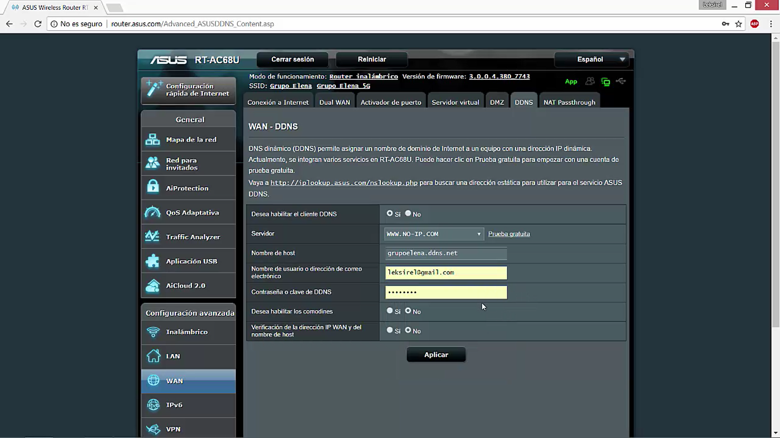
Task: Click the Quick Internet Setup wand icon
Action: click(x=154, y=89)
